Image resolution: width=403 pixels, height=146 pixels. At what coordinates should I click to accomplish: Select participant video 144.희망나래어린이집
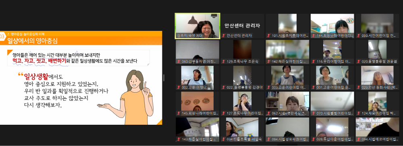332,26
